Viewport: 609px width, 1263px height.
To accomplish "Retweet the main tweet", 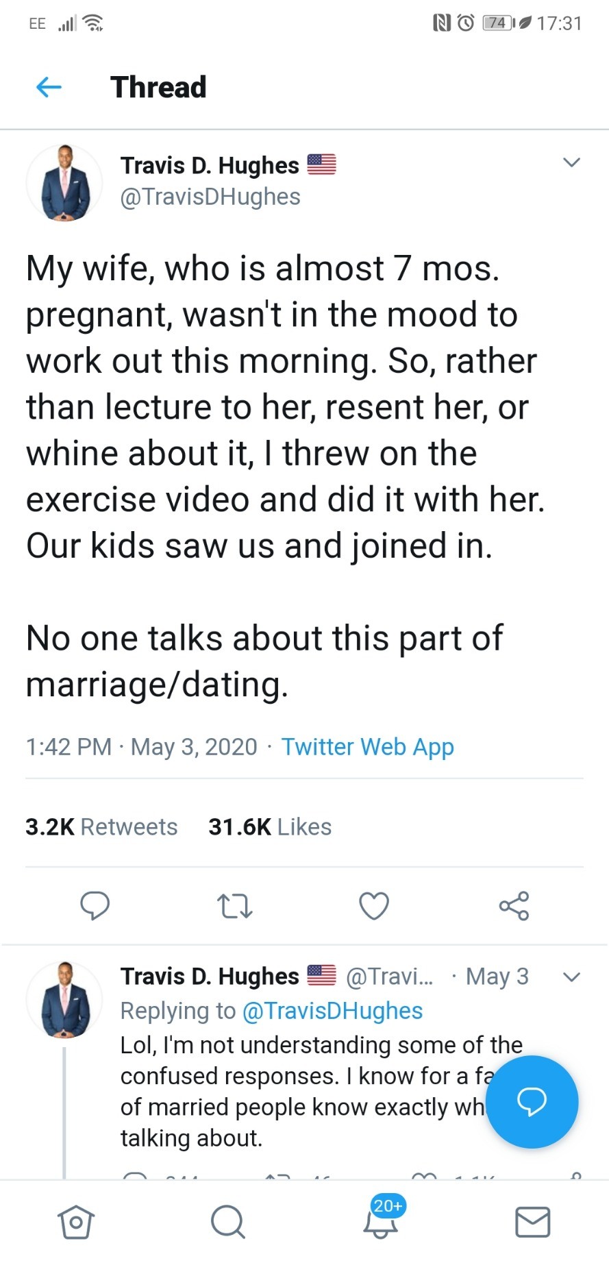I will click(235, 905).
